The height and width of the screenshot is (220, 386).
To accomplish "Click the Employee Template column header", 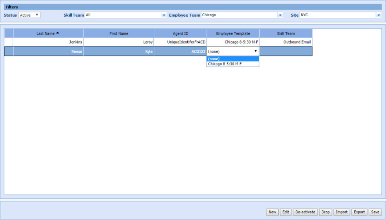I will (233, 33).
